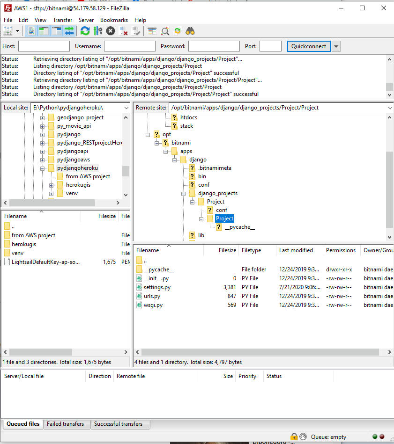394x444 pixels.
Task: Click the speed limits icon in status bar
Action: [303, 437]
